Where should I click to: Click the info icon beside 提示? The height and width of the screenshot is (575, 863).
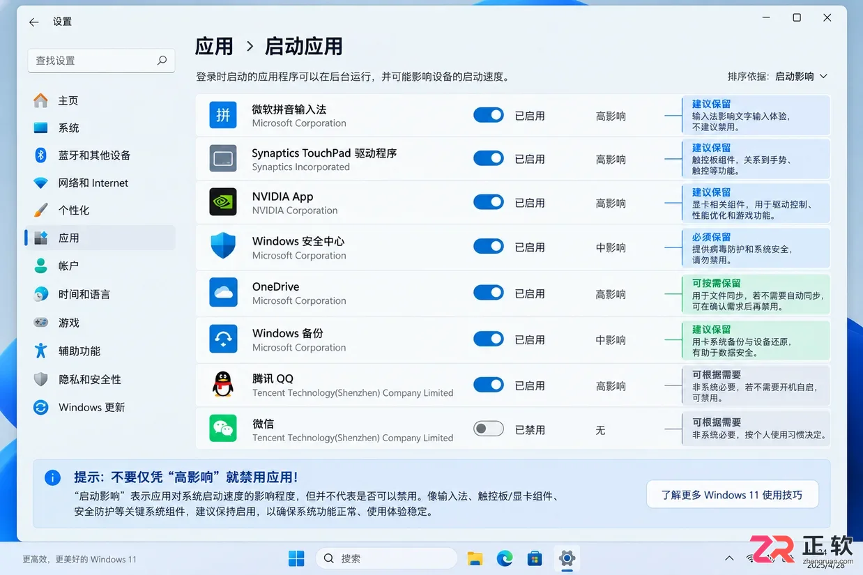click(x=52, y=477)
